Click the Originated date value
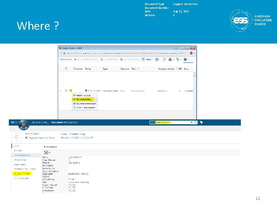This screenshot has height=208, width=277. pyautogui.click(x=78, y=174)
